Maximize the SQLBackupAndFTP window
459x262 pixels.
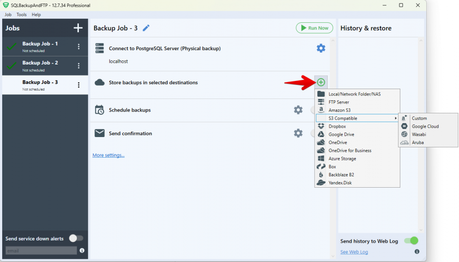(x=401, y=5)
